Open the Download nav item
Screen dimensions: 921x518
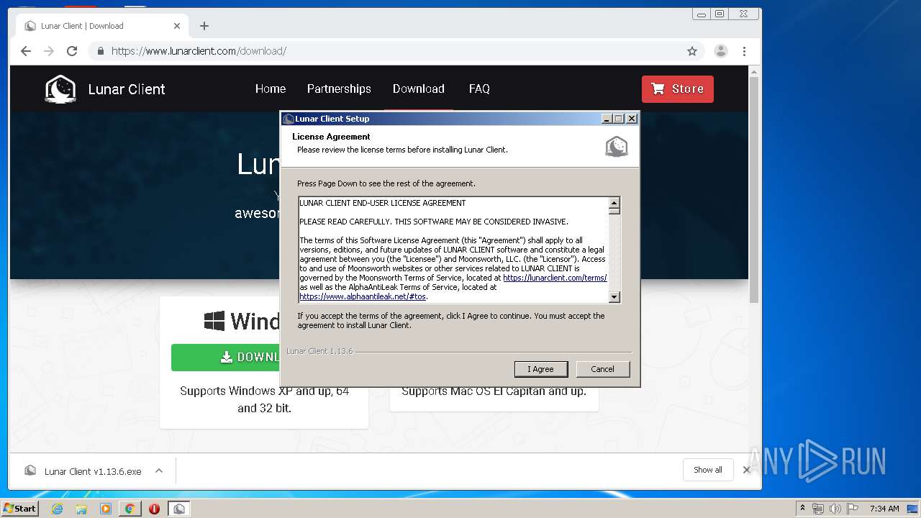coord(419,88)
